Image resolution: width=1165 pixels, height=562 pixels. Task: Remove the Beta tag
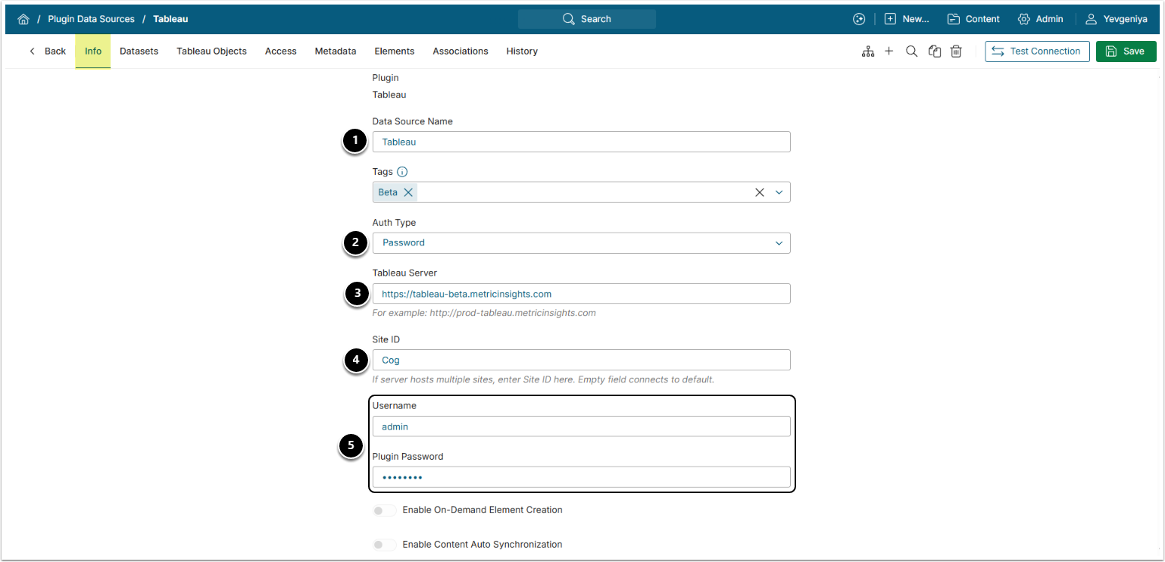coord(408,192)
